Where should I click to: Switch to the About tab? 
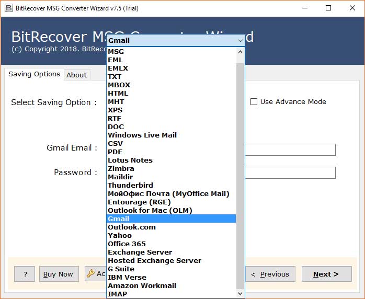[x=77, y=75]
